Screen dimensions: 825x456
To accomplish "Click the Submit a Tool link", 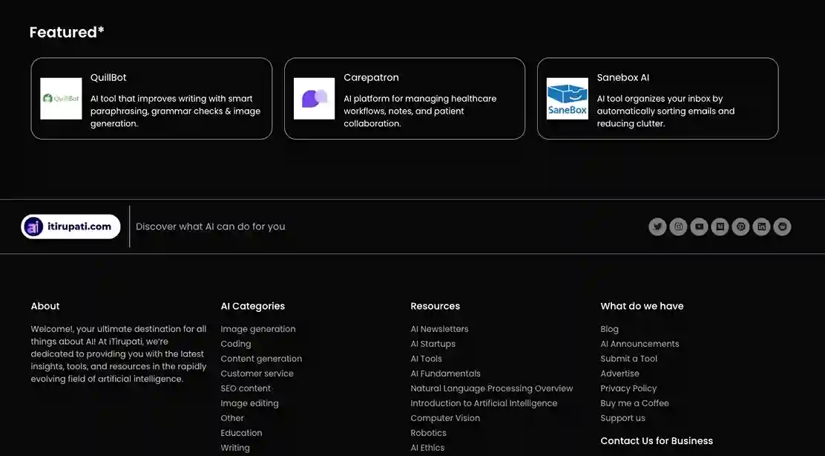I will (x=628, y=359).
